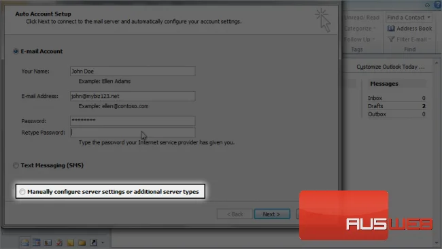The width and height of the screenshot is (442, 249).
Task: Click the Next button
Action: (272, 214)
